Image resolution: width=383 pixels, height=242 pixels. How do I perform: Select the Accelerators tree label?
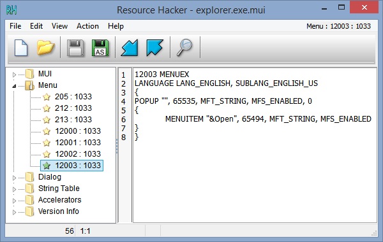[x=59, y=200]
